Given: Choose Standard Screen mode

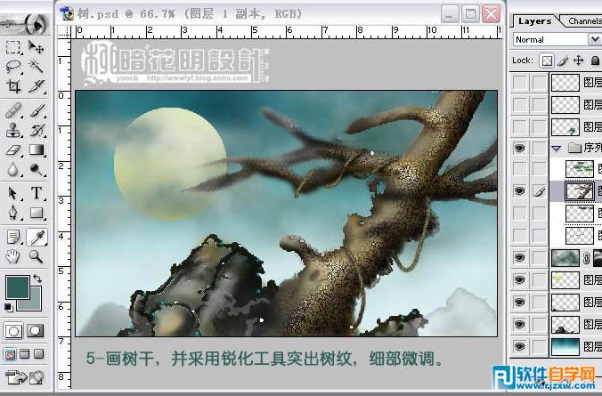Looking at the screenshot, I should pos(10,354).
